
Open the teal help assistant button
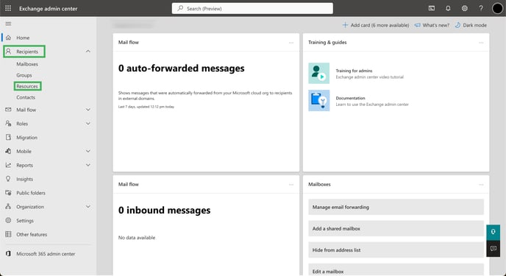click(493, 233)
